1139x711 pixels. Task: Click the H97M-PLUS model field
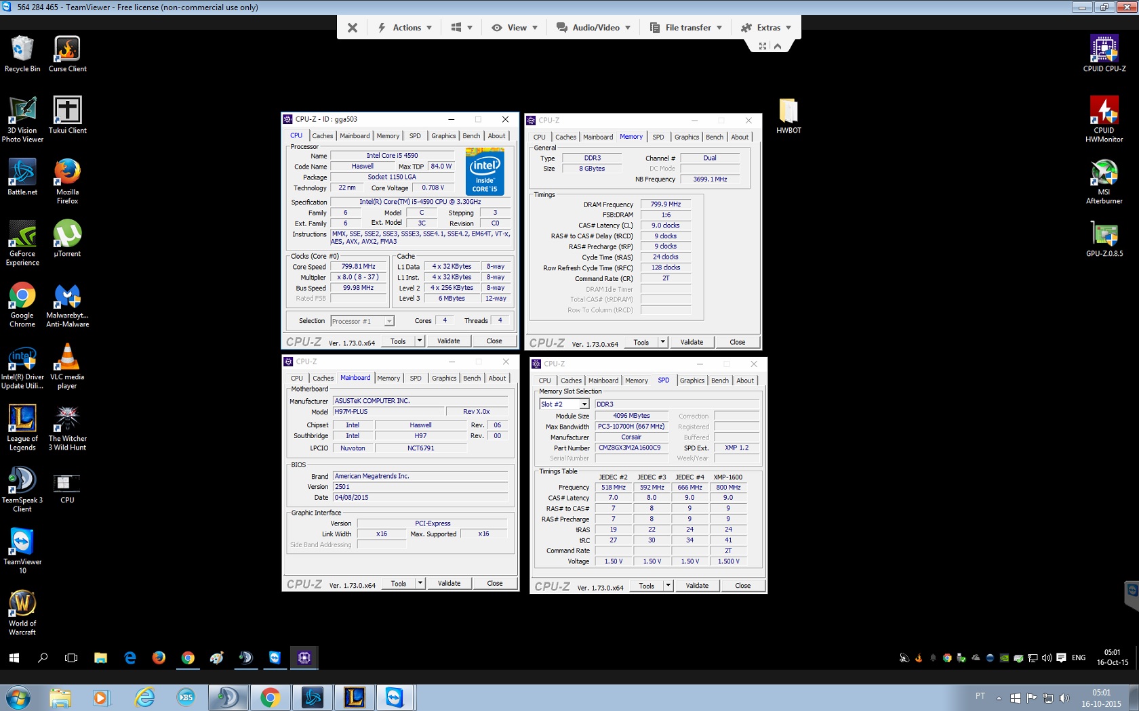point(388,412)
